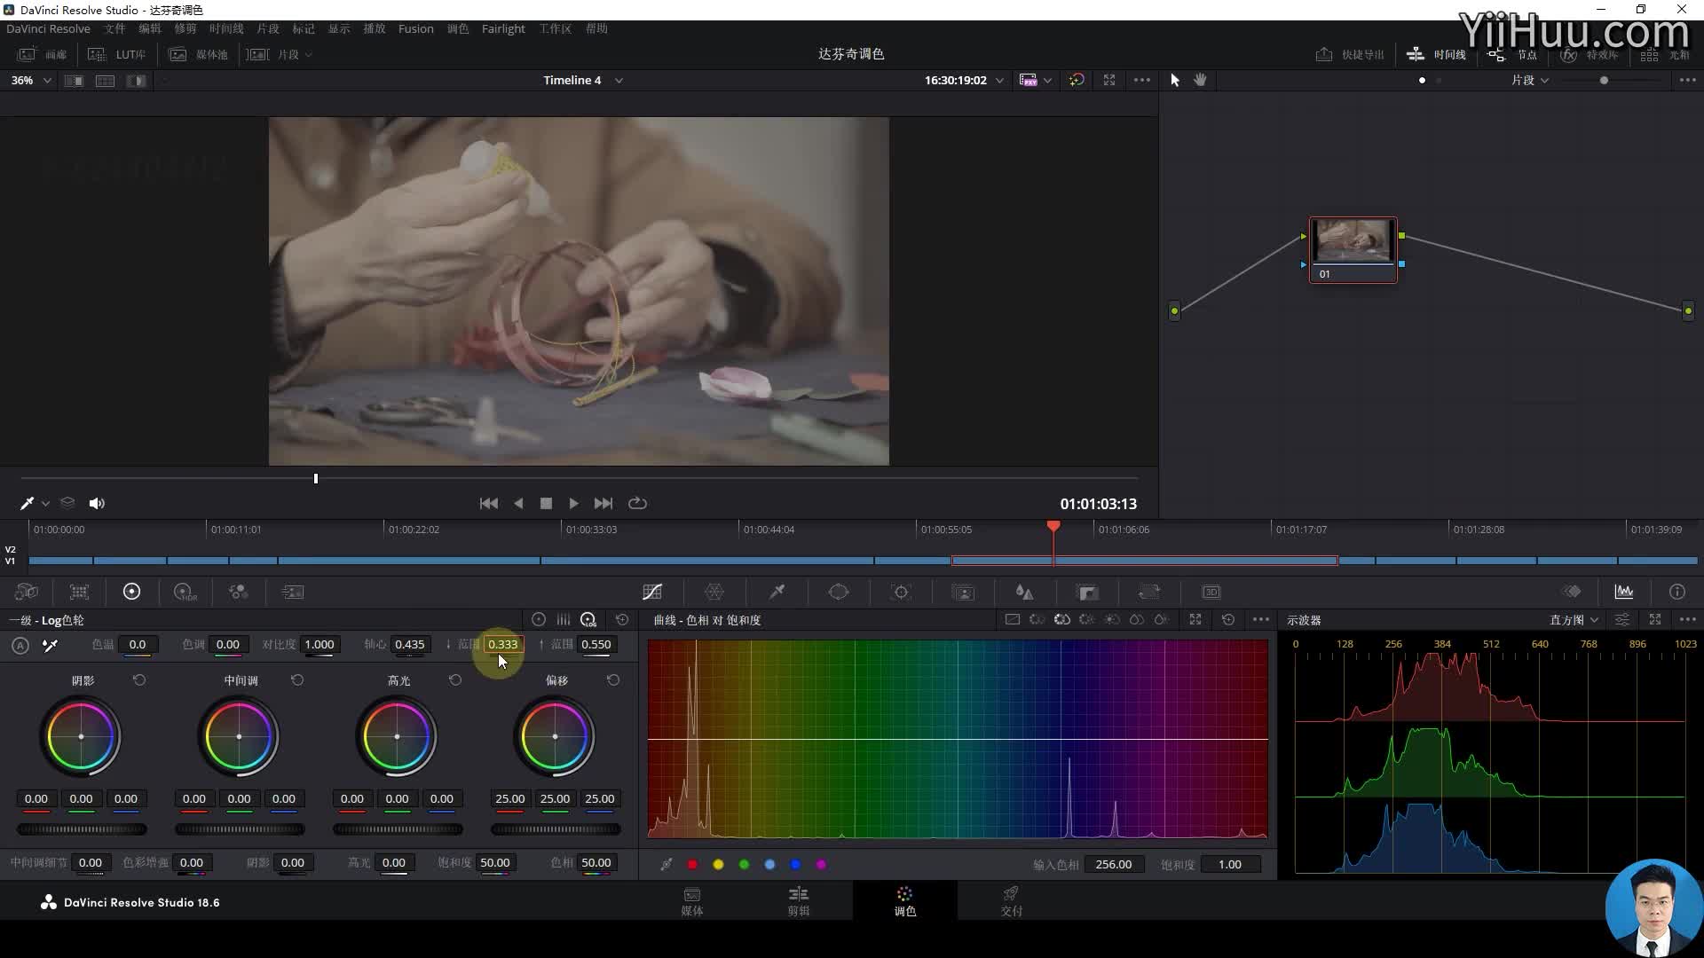The image size is (1704, 958).
Task: Open the viewer eyedropper options dropdown
Action: click(45, 503)
